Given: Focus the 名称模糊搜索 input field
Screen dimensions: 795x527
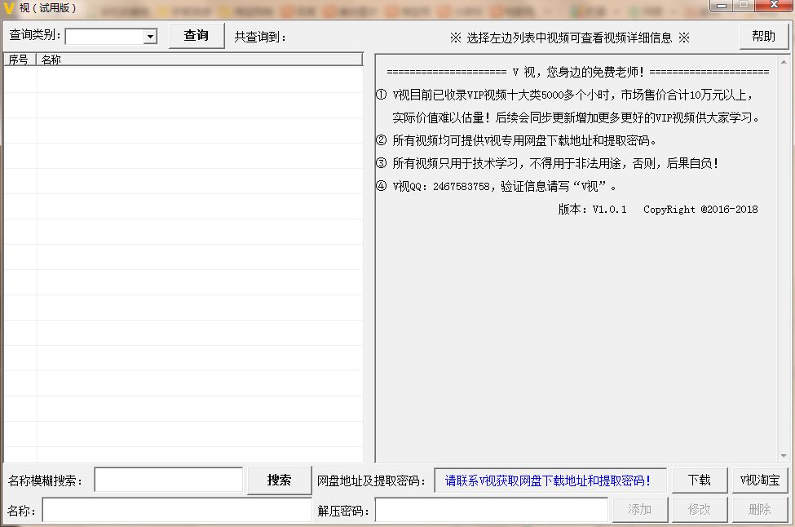Looking at the screenshot, I should tap(169, 480).
